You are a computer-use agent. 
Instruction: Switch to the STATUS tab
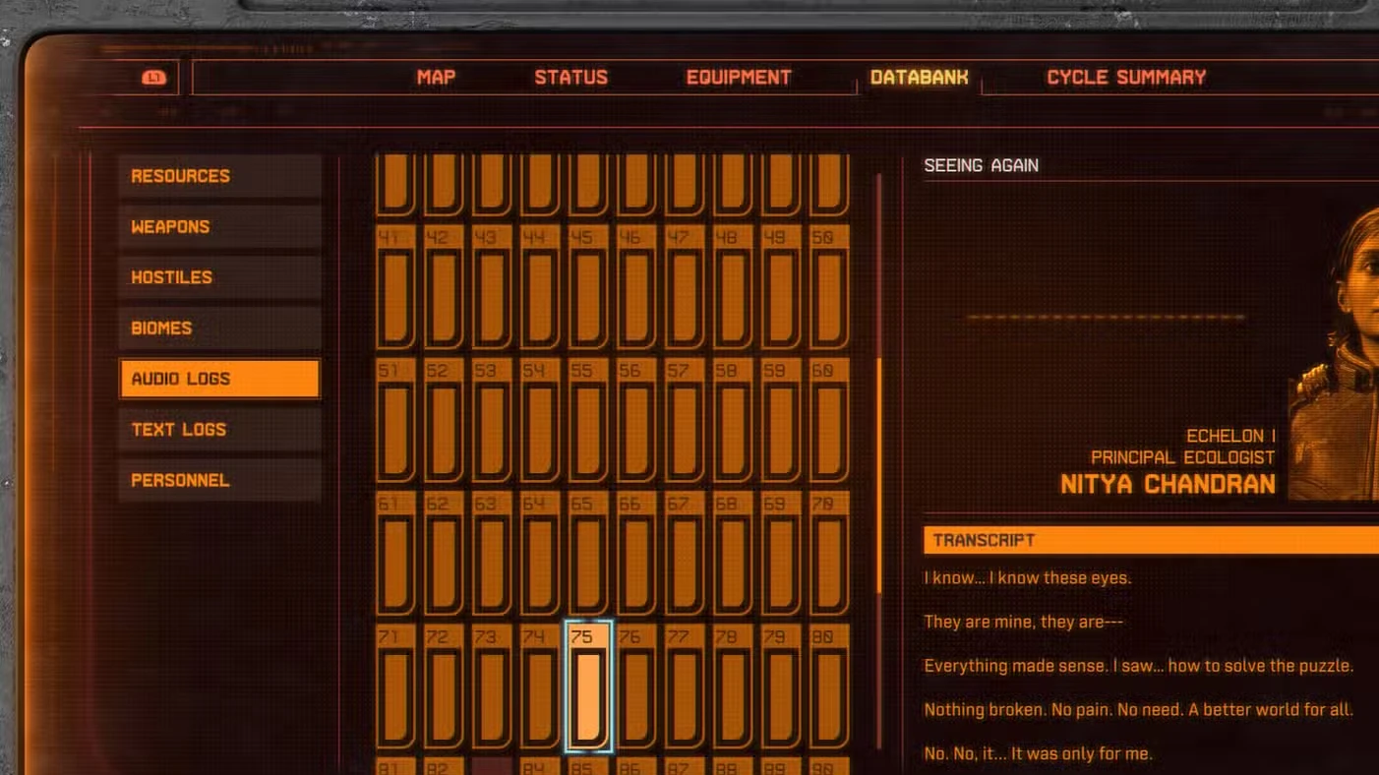(x=570, y=78)
